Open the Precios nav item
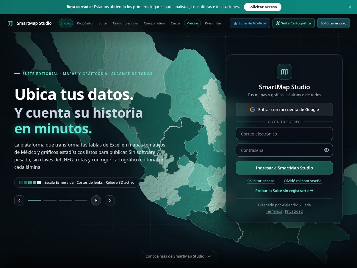 click(192, 23)
